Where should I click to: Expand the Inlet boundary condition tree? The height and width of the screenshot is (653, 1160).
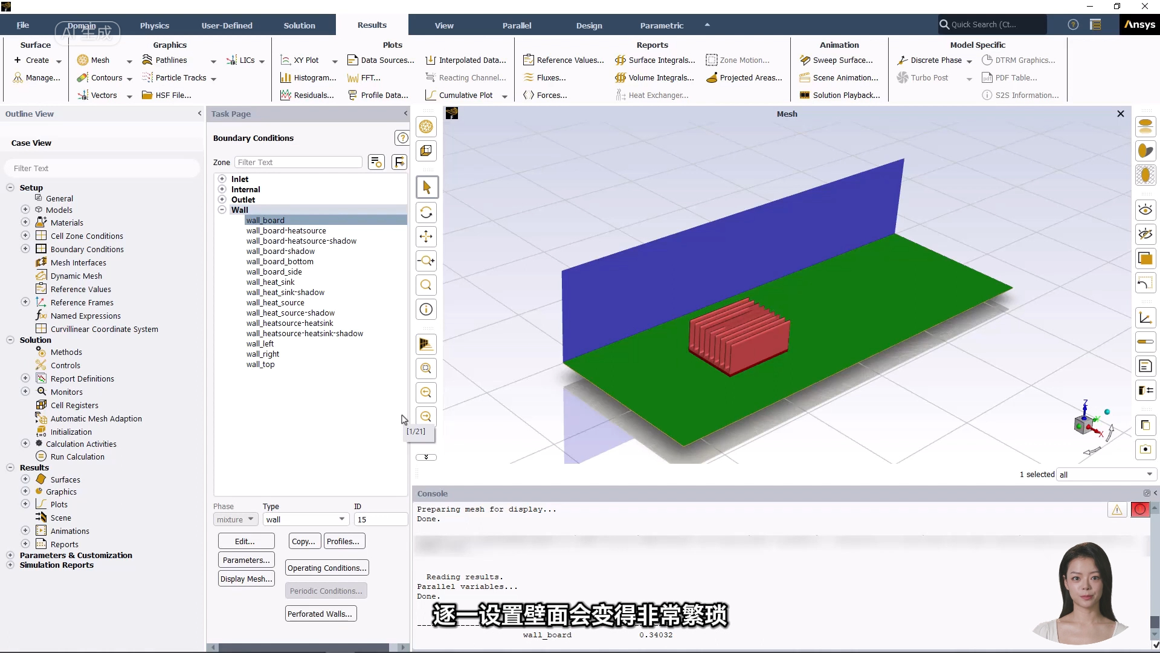click(222, 178)
